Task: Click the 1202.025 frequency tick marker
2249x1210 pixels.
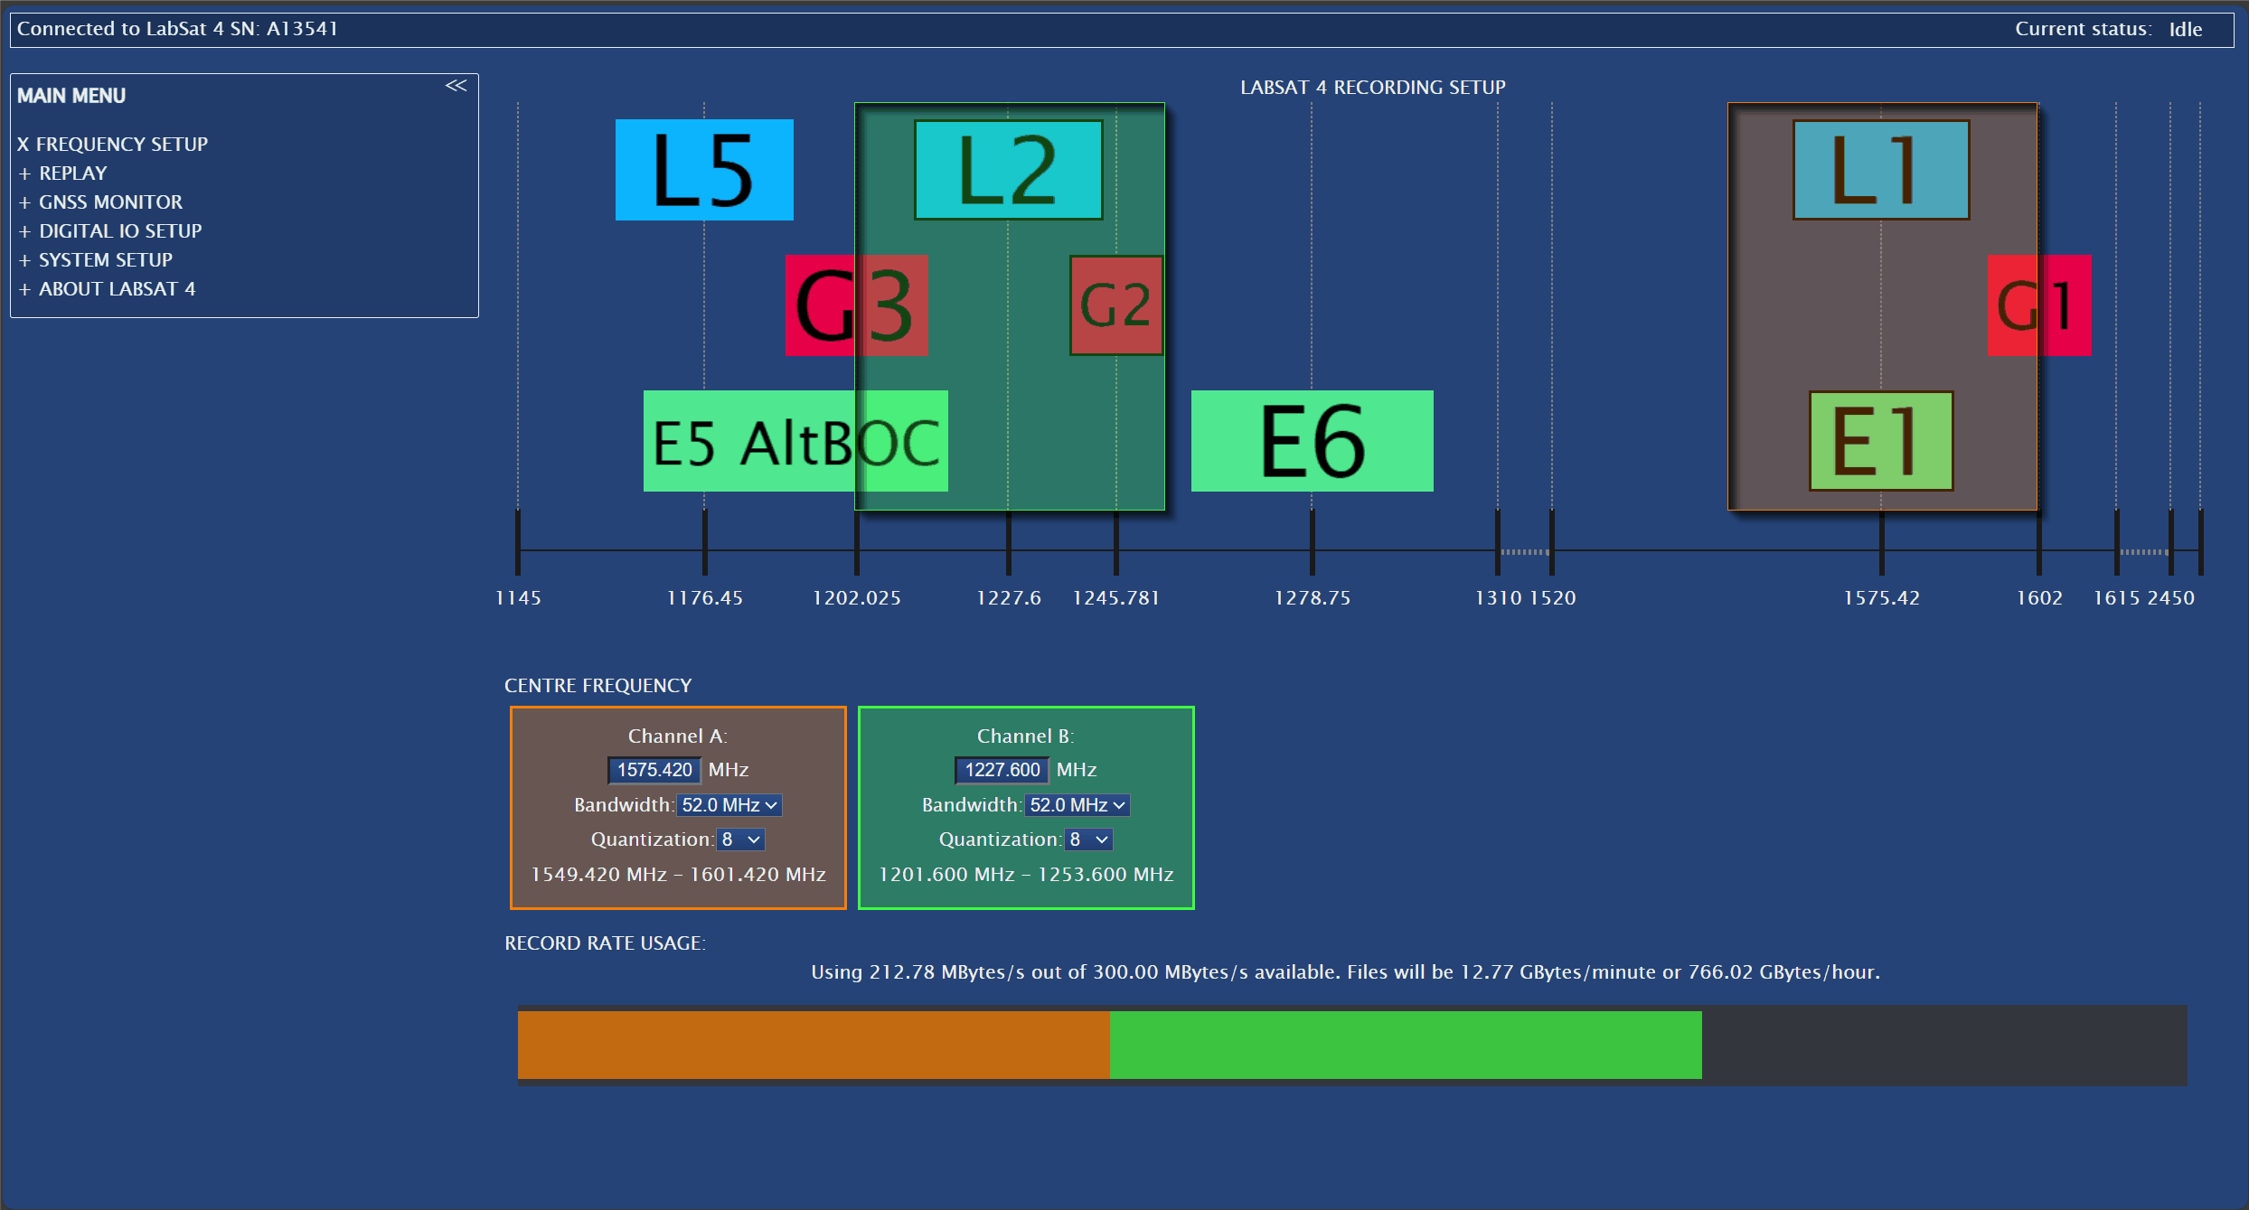Action: point(857,542)
